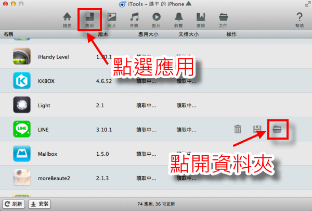Click Mailbox version 1.5.0
The height and width of the screenshot is (211, 312).
point(102,154)
